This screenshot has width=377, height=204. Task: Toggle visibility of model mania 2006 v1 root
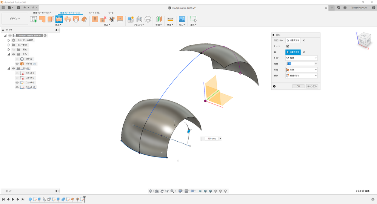(10, 35)
